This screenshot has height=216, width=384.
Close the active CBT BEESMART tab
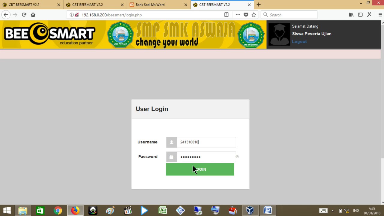coord(249,4)
